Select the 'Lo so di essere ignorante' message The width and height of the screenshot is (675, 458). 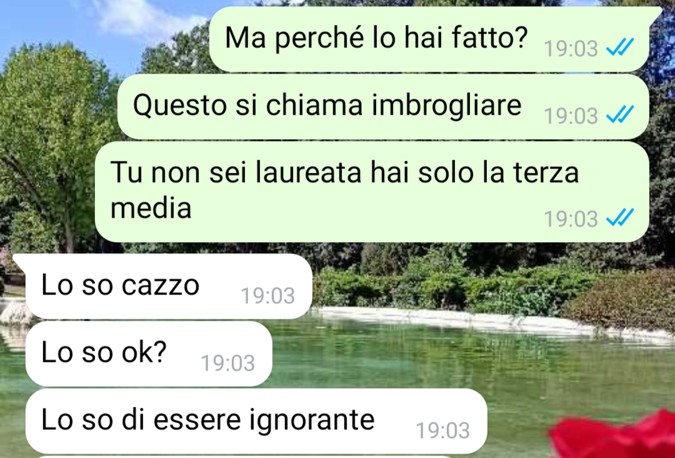[x=257, y=421]
